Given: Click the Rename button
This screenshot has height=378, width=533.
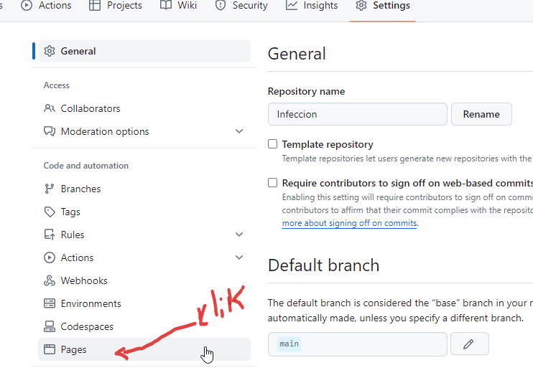Looking at the screenshot, I should (x=481, y=114).
